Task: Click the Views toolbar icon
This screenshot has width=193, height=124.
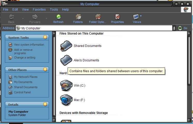Action: click(x=136, y=17)
